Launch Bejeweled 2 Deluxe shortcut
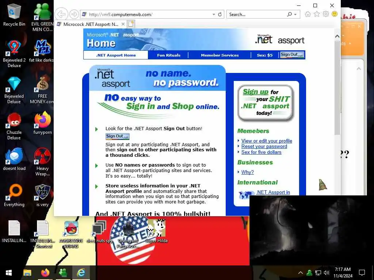This screenshot has height=280, width=374. pos(14,54)
